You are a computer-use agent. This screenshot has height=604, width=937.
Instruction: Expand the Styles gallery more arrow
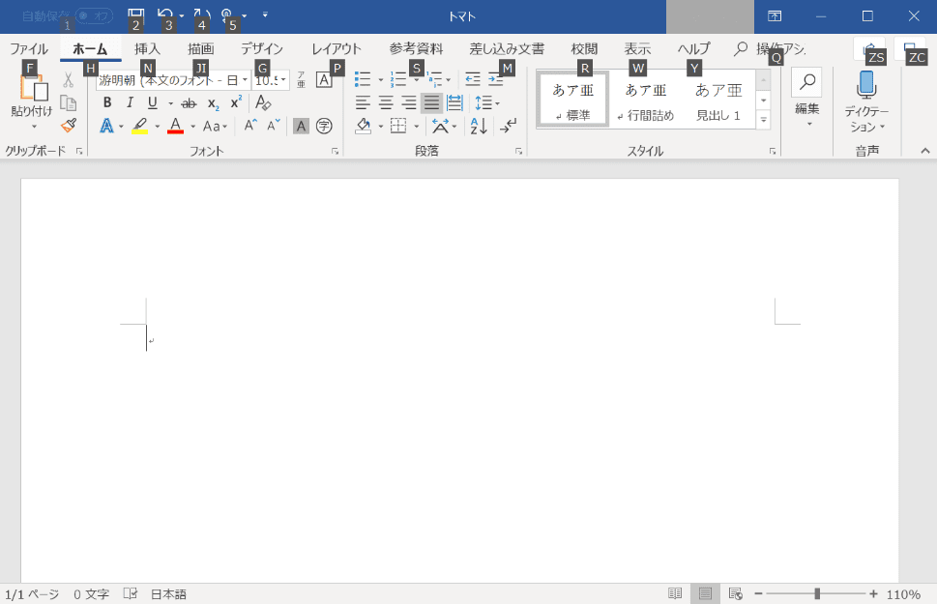763,120
